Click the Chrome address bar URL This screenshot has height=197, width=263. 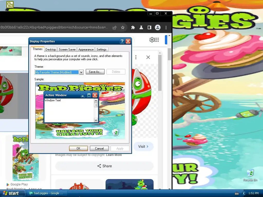tap(54, 27)
